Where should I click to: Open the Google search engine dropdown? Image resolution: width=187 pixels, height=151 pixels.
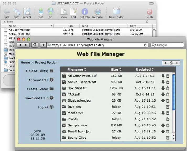(x=154, y=45)
